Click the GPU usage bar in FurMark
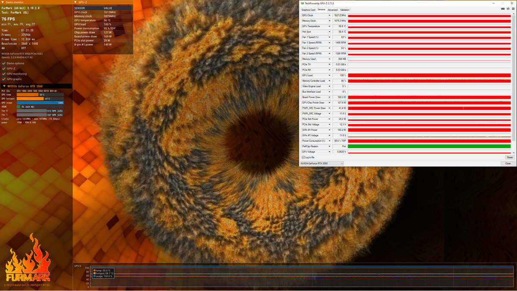Viewport: 517px width, 291px height. coord(40,103)
